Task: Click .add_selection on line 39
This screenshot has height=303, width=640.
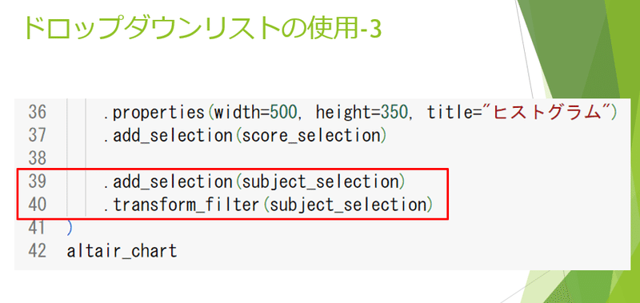Action: (168, 182)
